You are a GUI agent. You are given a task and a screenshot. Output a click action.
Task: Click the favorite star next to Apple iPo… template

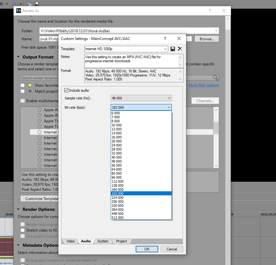tap(39, 110)
